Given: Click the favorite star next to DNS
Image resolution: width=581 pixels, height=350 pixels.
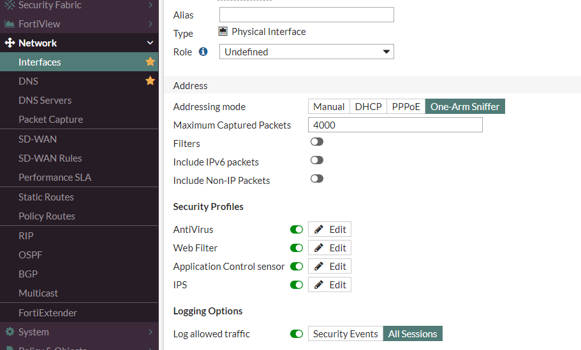Looking at the screenshot, I should pyautogui.click(x=151, y=81).
